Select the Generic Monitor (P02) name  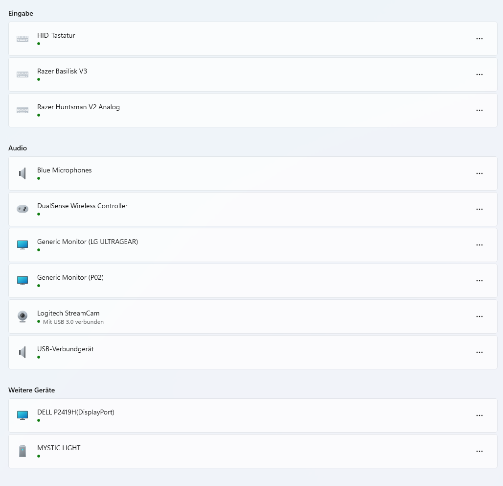tap(70, 277)
